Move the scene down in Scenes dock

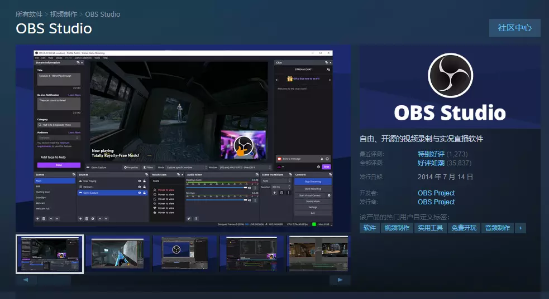pyautogui.click(x=57, y=219)
